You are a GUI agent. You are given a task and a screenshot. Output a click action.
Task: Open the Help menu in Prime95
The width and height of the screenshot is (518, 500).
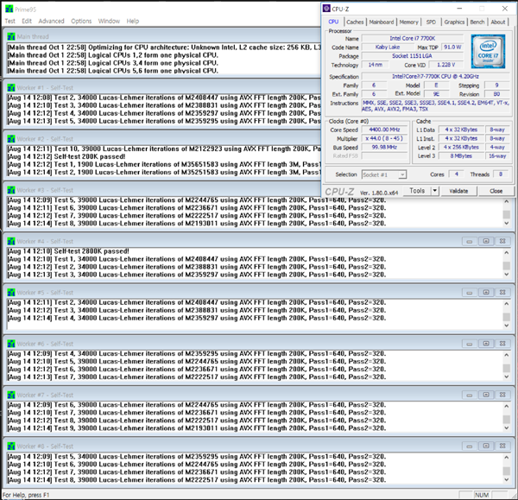(133, 21)
